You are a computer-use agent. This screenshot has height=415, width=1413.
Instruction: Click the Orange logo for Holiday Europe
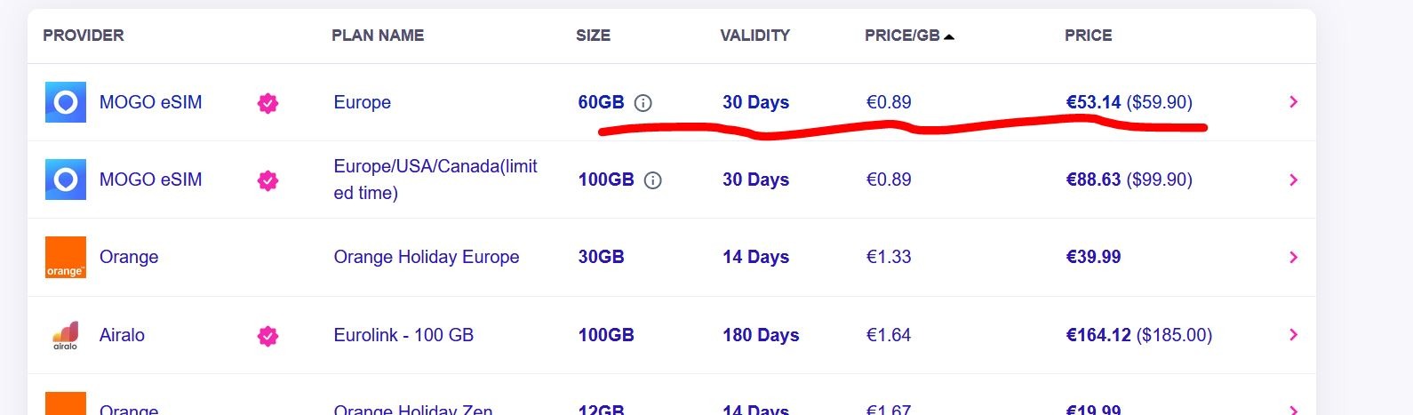tap(66, 257)
